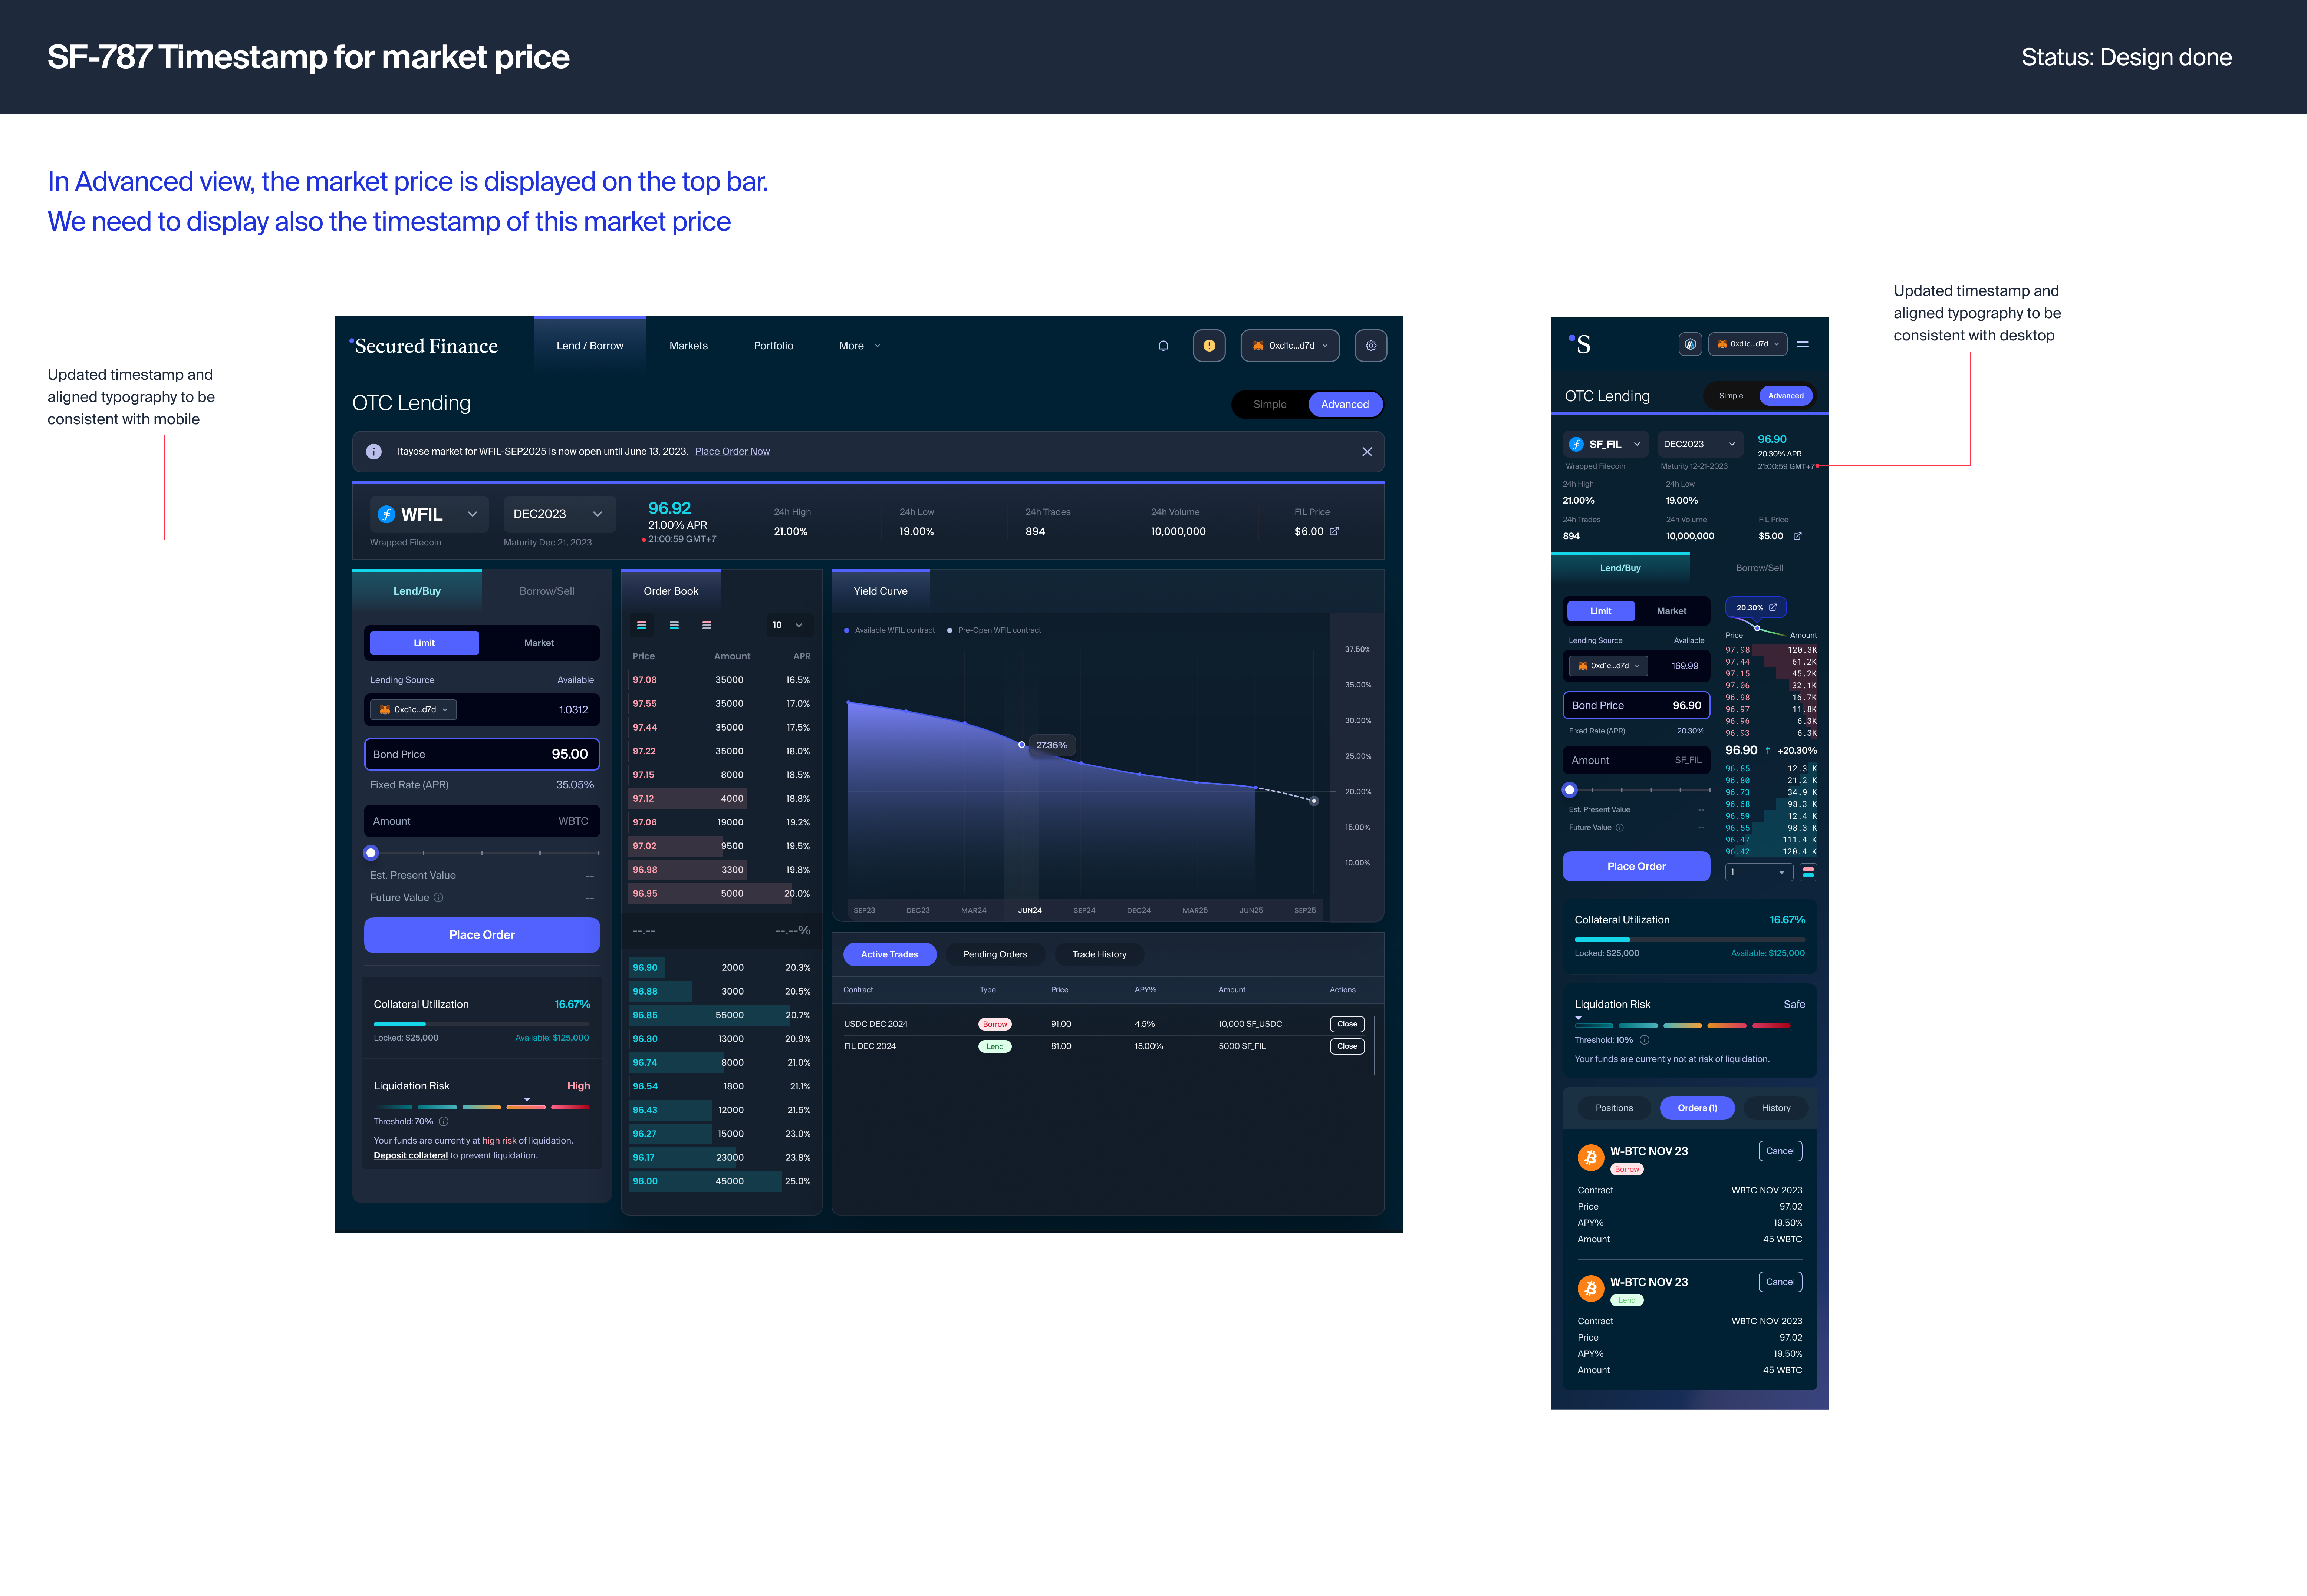The image size is (2307, 1596).
Task: Switch mobile view to Simple
Action: pos(1731,396)
